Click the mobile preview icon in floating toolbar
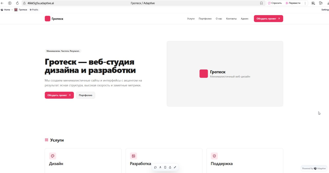 point(165,167)
